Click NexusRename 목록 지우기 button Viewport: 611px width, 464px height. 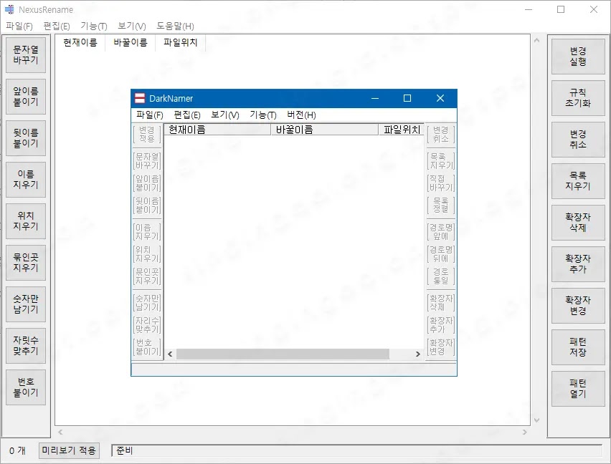coord(578,181)
